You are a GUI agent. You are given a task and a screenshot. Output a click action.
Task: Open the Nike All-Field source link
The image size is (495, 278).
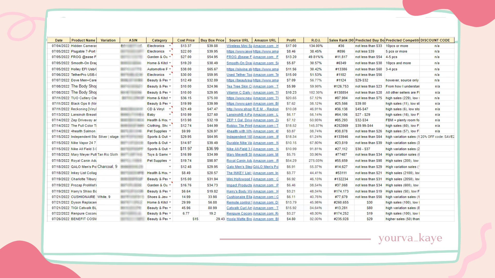point(239,149)
